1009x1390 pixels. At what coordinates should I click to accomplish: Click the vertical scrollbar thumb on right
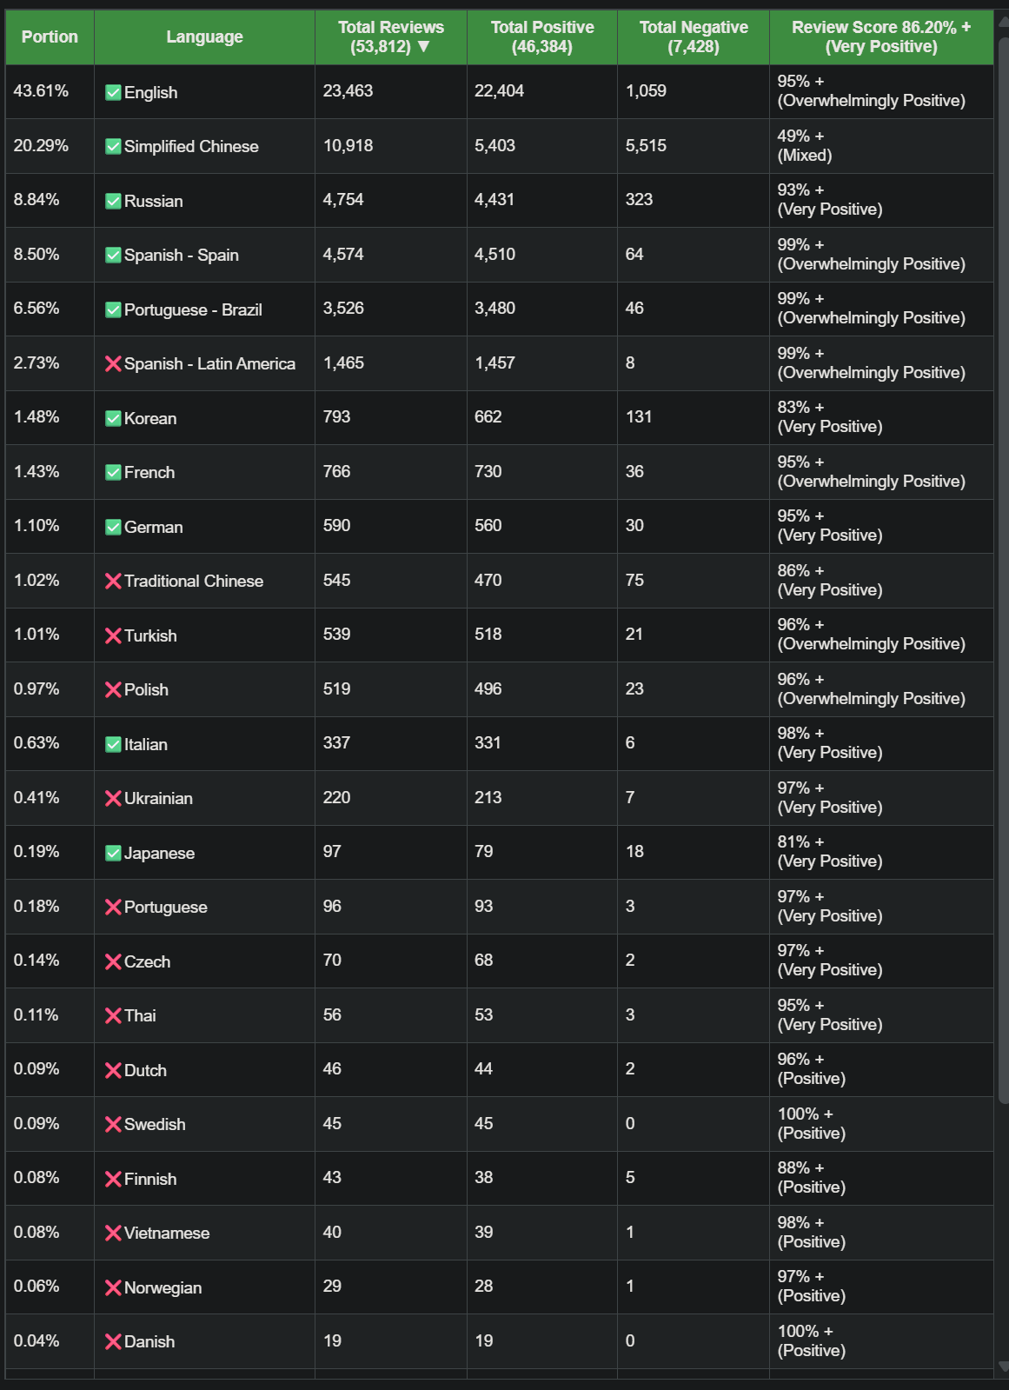1004,565
